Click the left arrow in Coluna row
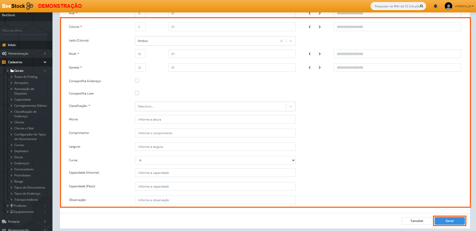The width and height of the screenshot is (476, 231). [x=310, y=27]
